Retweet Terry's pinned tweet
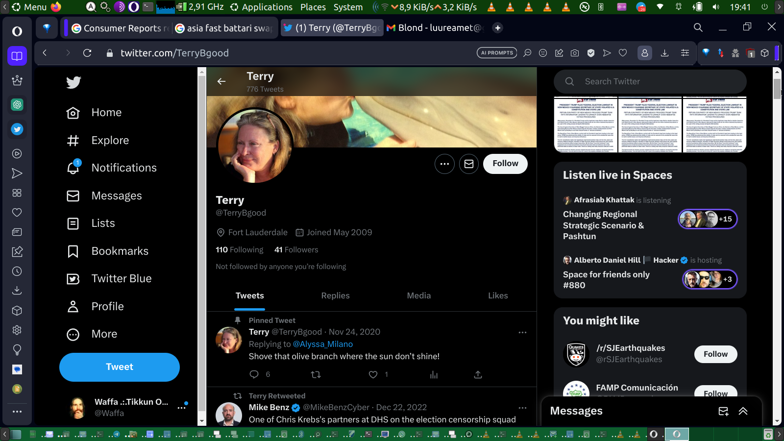784x441 pixels. [x=316, y=375]
